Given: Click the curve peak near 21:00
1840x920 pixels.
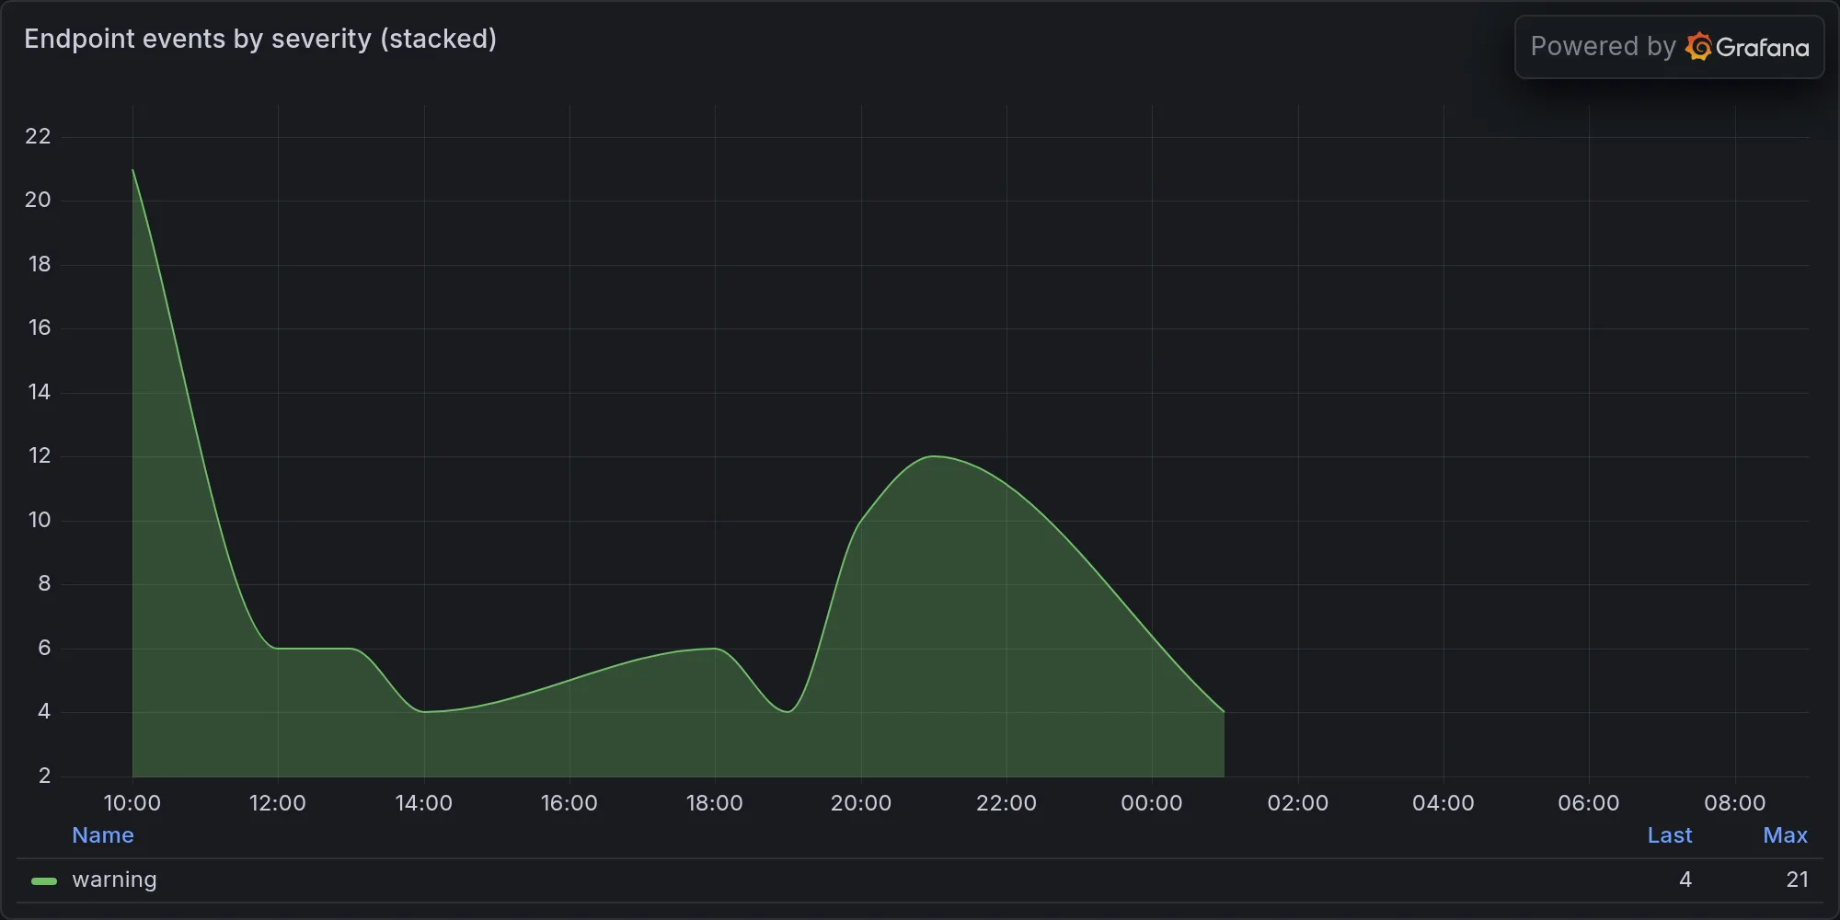Looking at the screenshot, I should point(934,456).
